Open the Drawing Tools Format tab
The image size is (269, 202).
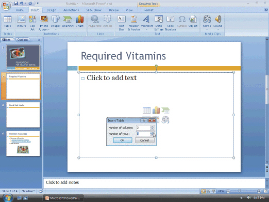(148, 10)
